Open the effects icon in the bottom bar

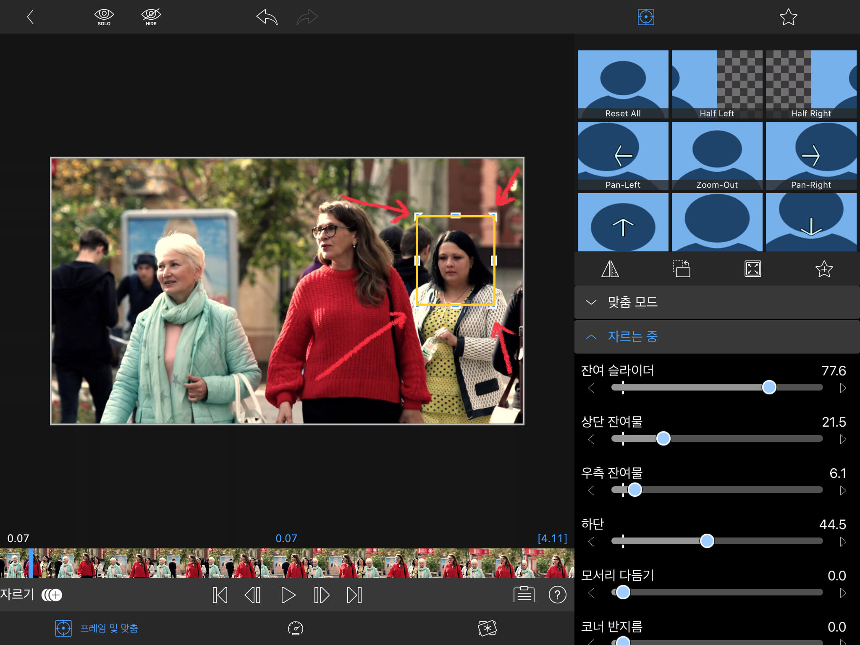[x=487, y=628]
